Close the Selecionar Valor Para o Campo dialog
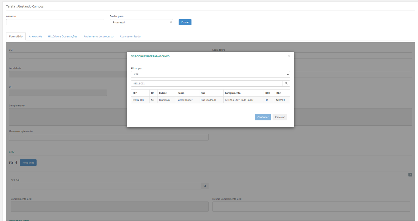The image size is (418, 221). pyautogui.click(x=289, y=56)
